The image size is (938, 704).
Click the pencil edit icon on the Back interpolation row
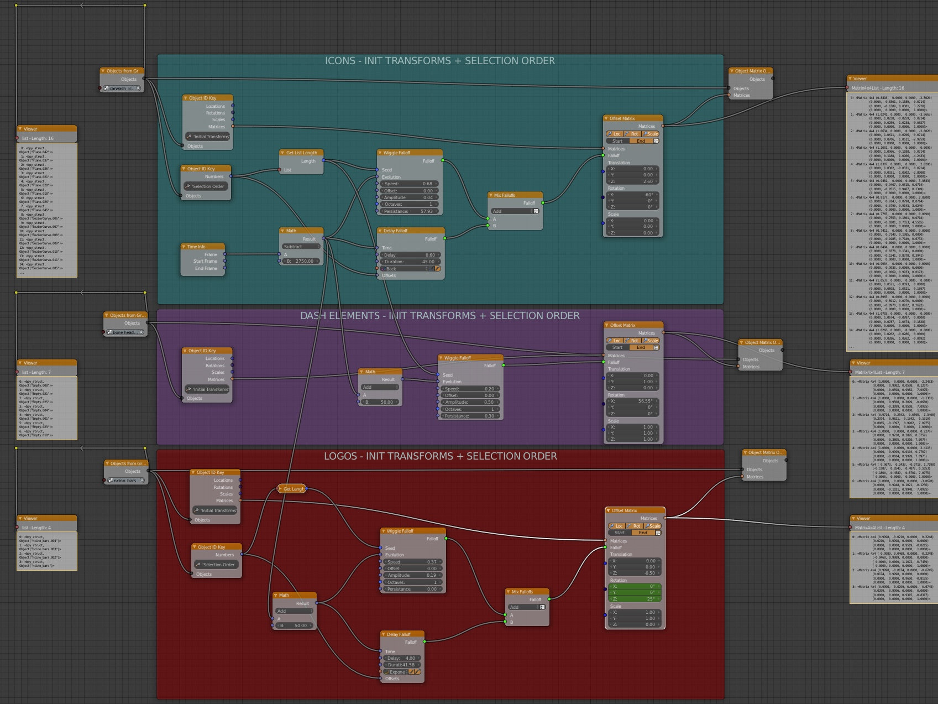[438, 269]
